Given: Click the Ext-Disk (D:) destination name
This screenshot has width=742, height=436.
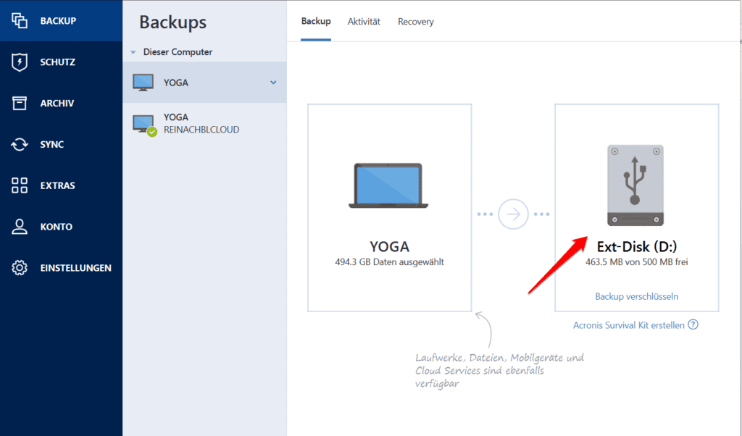Looking at the screenshot, I should point(636,246).
